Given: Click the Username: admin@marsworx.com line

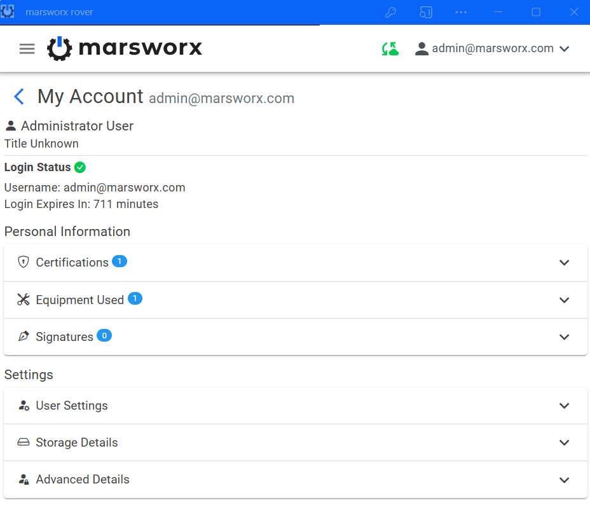Looking at the screenshot, I should point(95,188).
